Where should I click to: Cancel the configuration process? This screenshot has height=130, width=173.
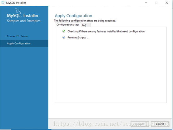[160, 124]
